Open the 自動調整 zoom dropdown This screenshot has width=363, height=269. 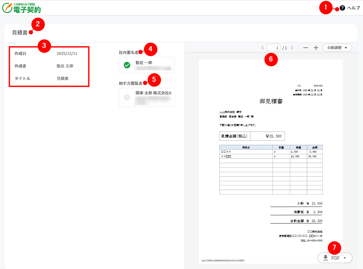337,48
